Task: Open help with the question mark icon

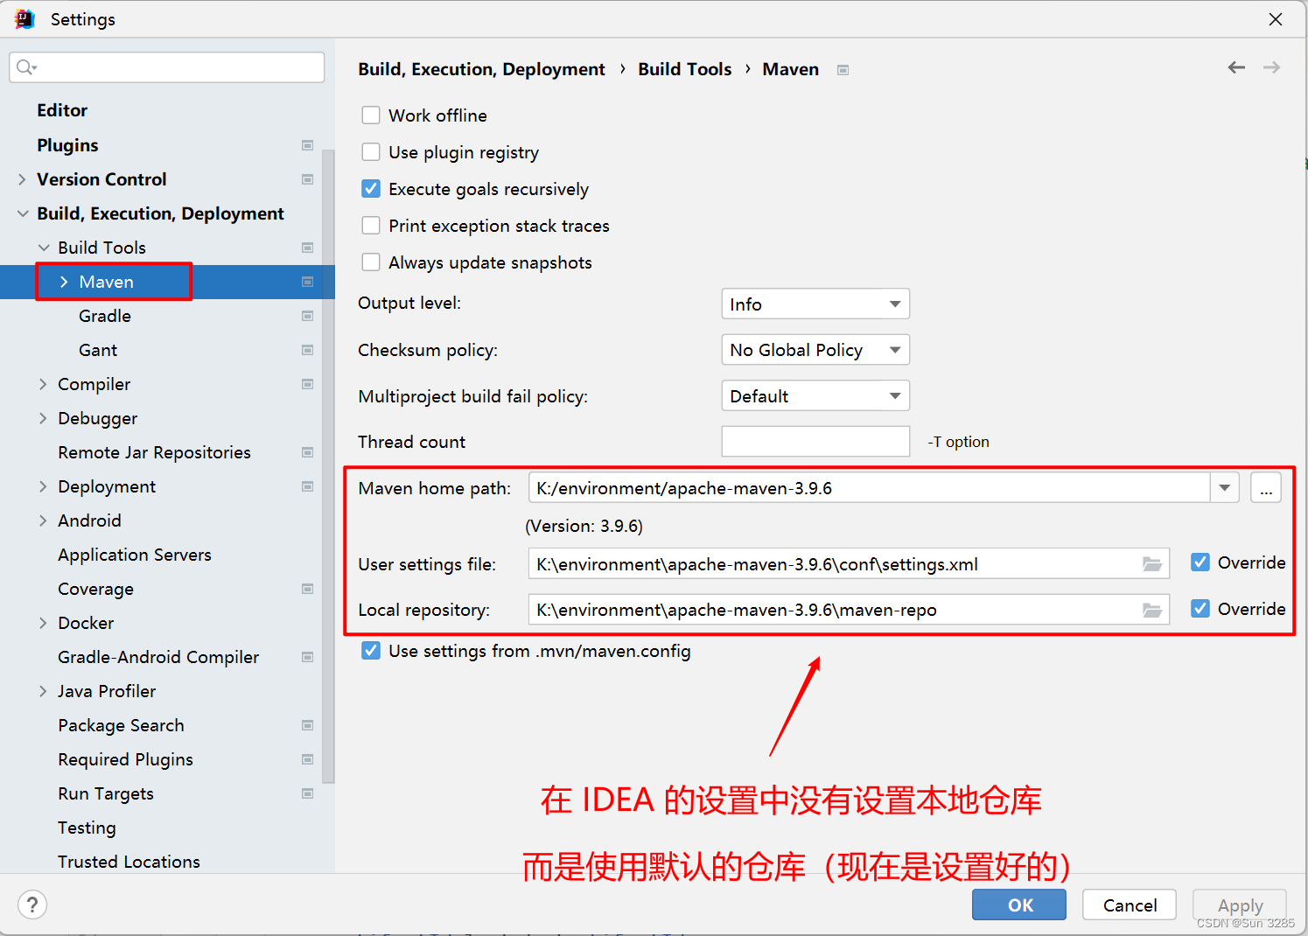Action: (32, 905)
